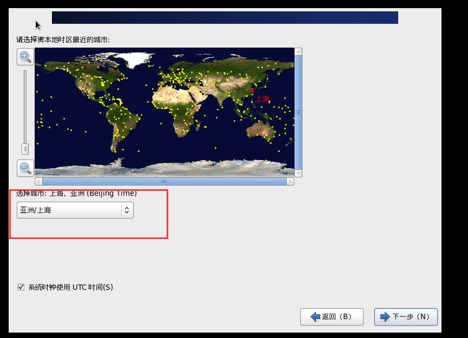Click the red 上海 city marker on map
The image size is (468, 338).
(x=252, y=91)
